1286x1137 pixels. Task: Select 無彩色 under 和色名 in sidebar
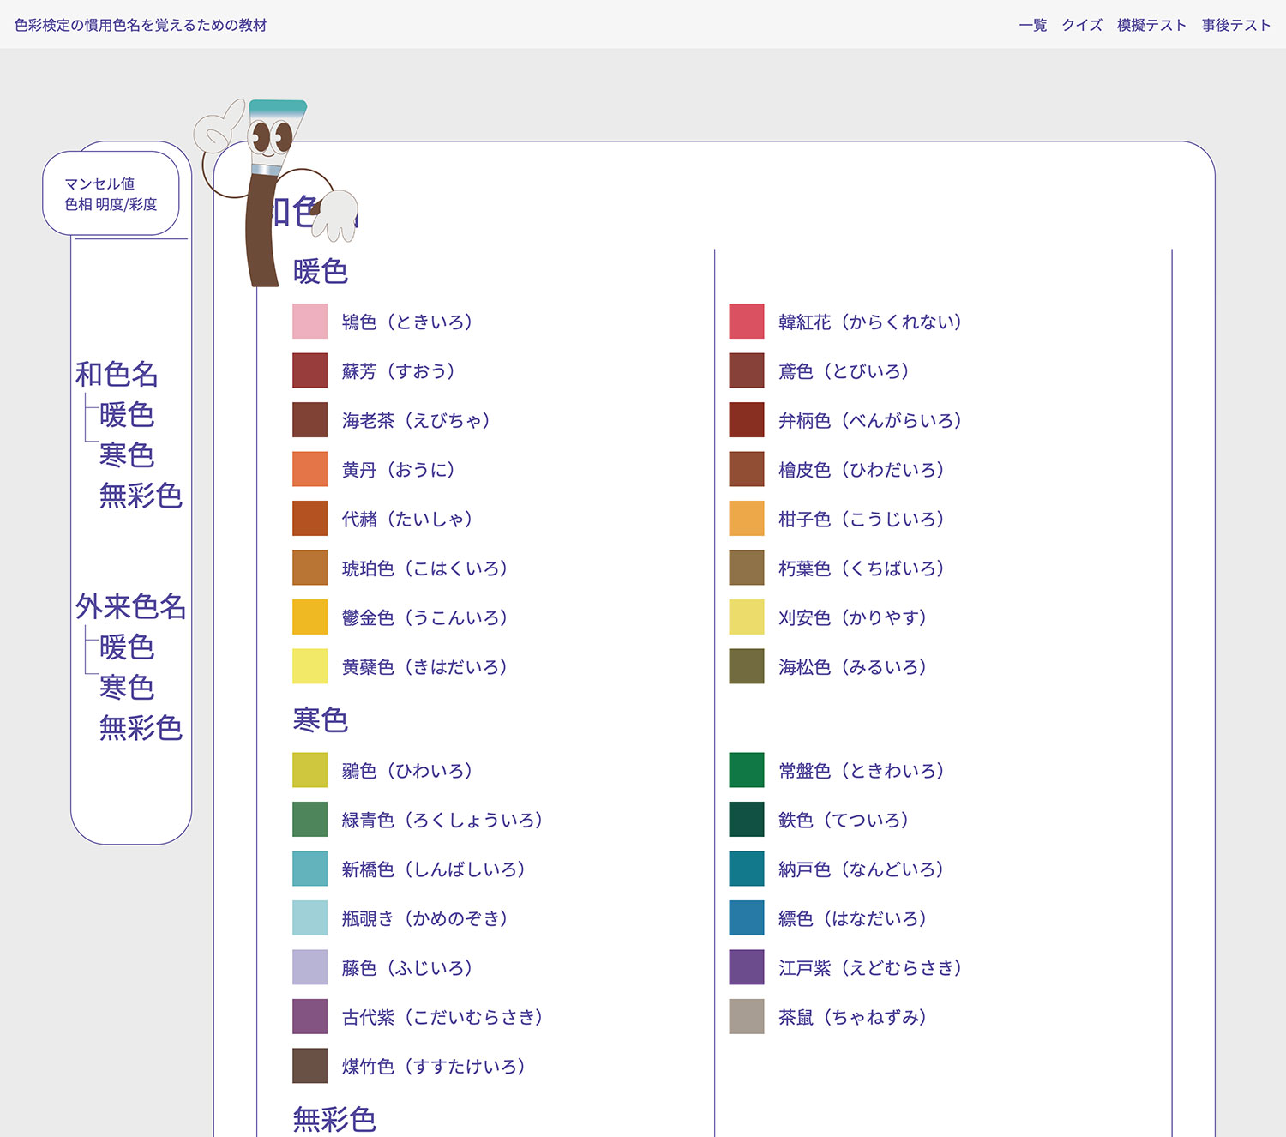[x=141, y=496]
